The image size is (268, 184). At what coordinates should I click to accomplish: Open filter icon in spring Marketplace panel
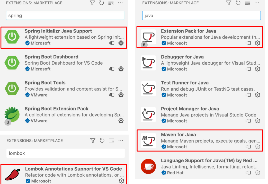tap(92, 3)
